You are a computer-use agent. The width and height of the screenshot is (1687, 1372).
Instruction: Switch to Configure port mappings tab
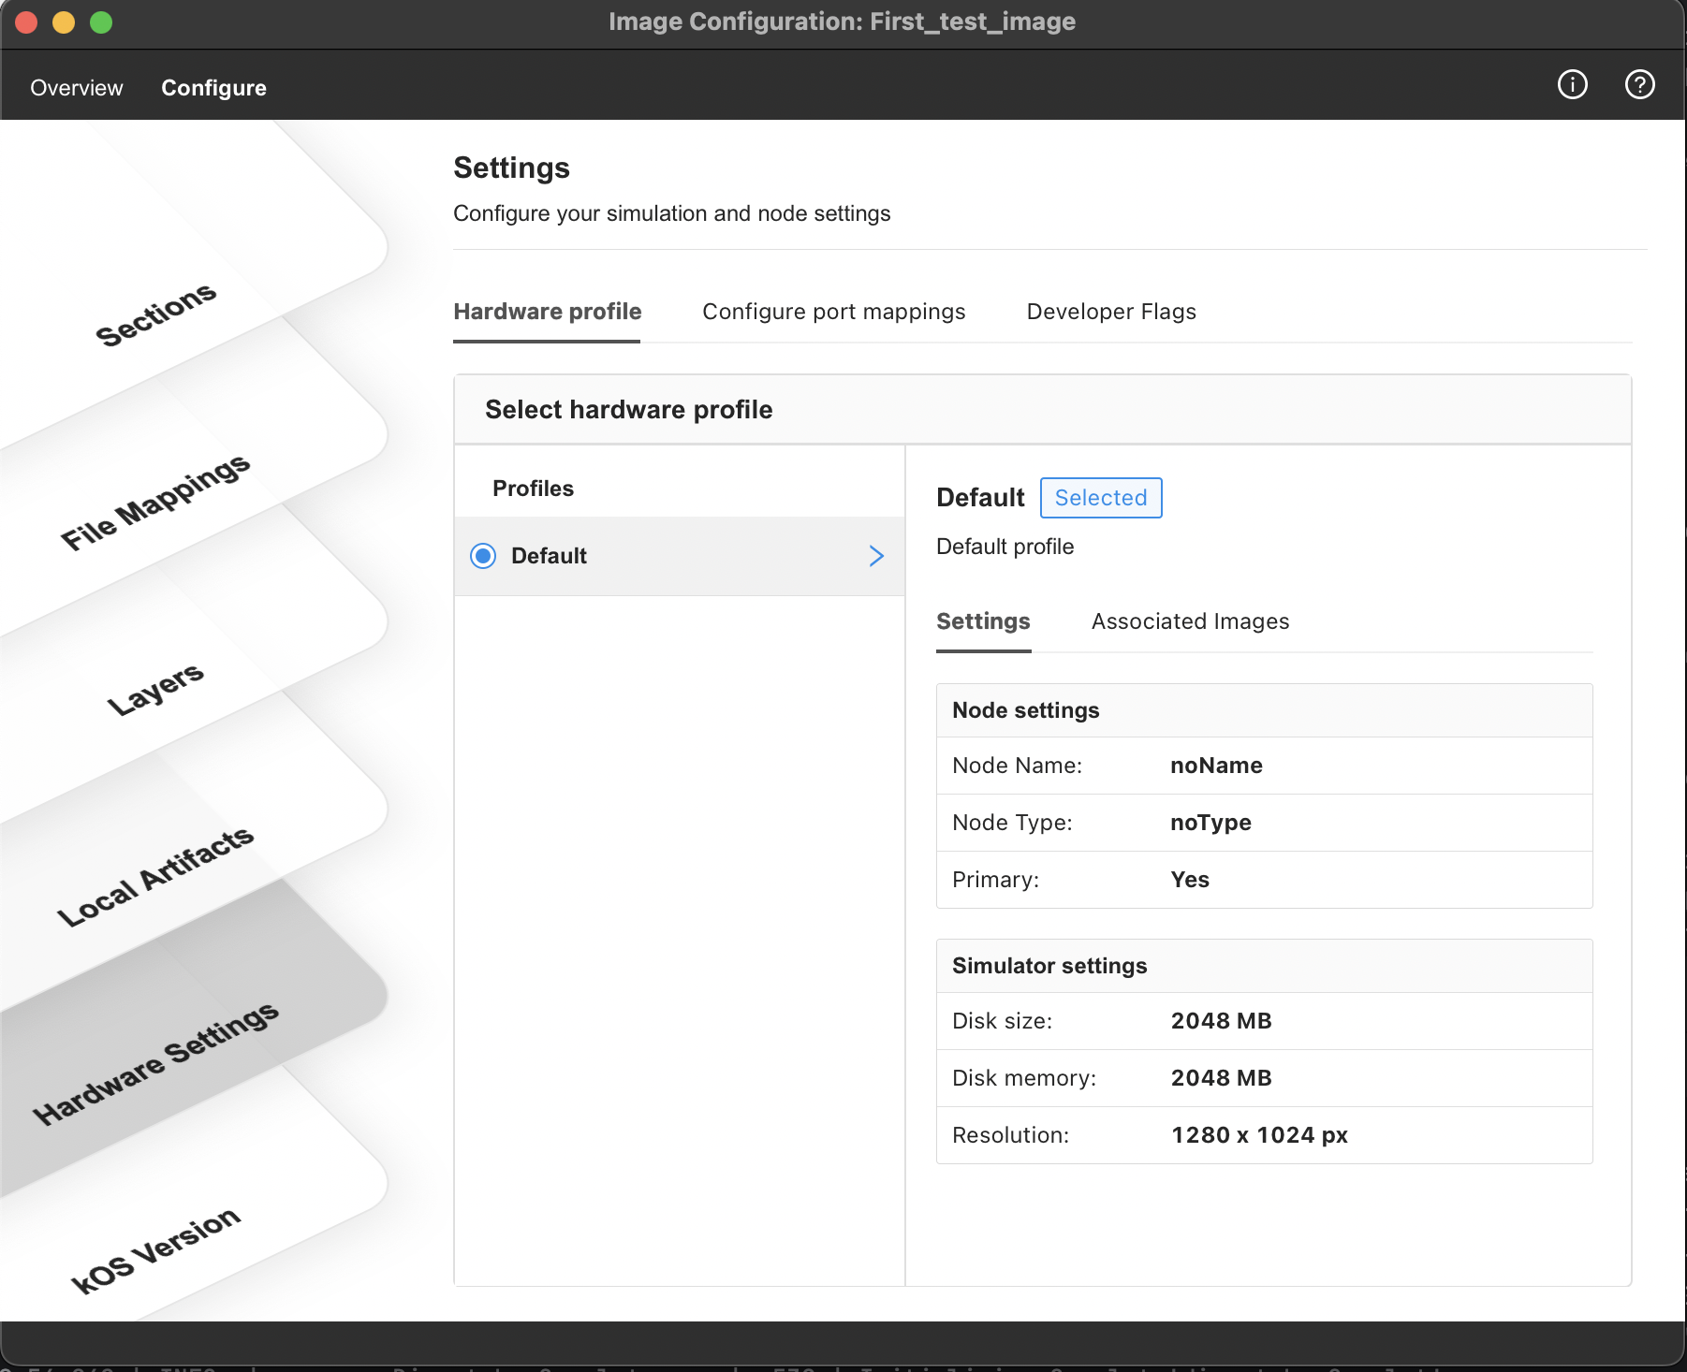[833, 312]
